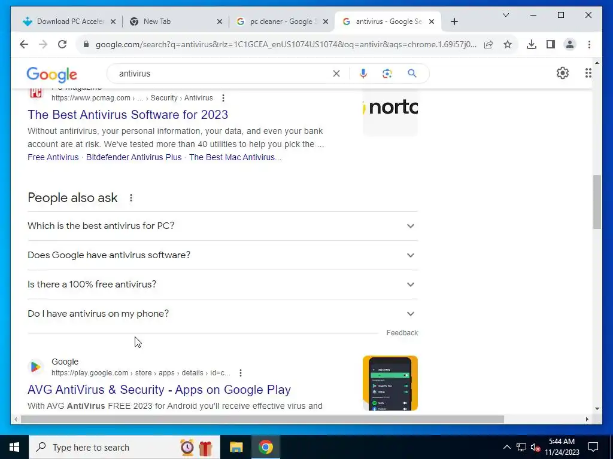Open the Chrome tab search chevron
The image size is (613, 459).
(x=505, y=15)
